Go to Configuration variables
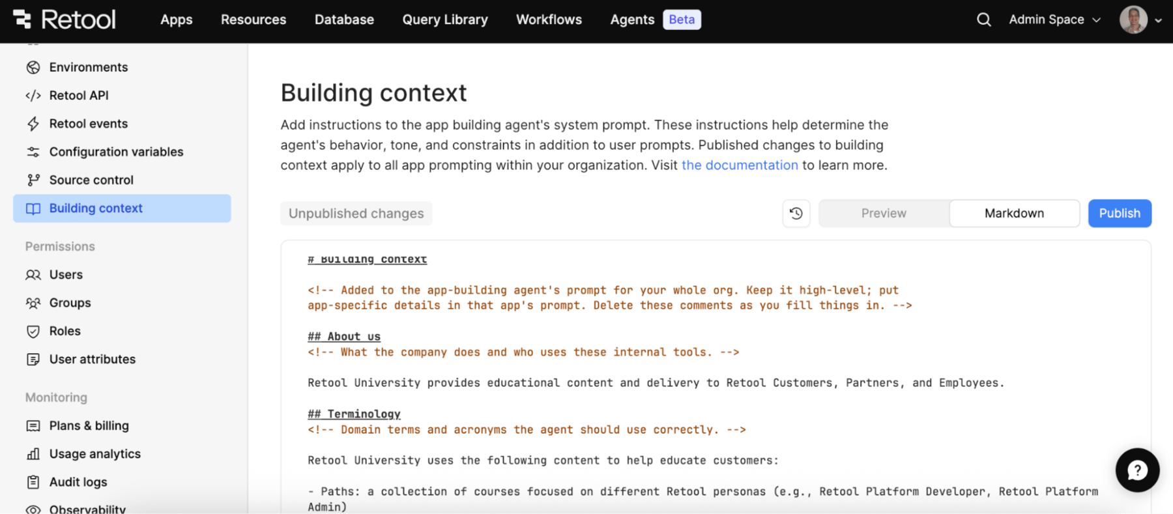The image size is (1173, 514). click(x=117, y=152)
